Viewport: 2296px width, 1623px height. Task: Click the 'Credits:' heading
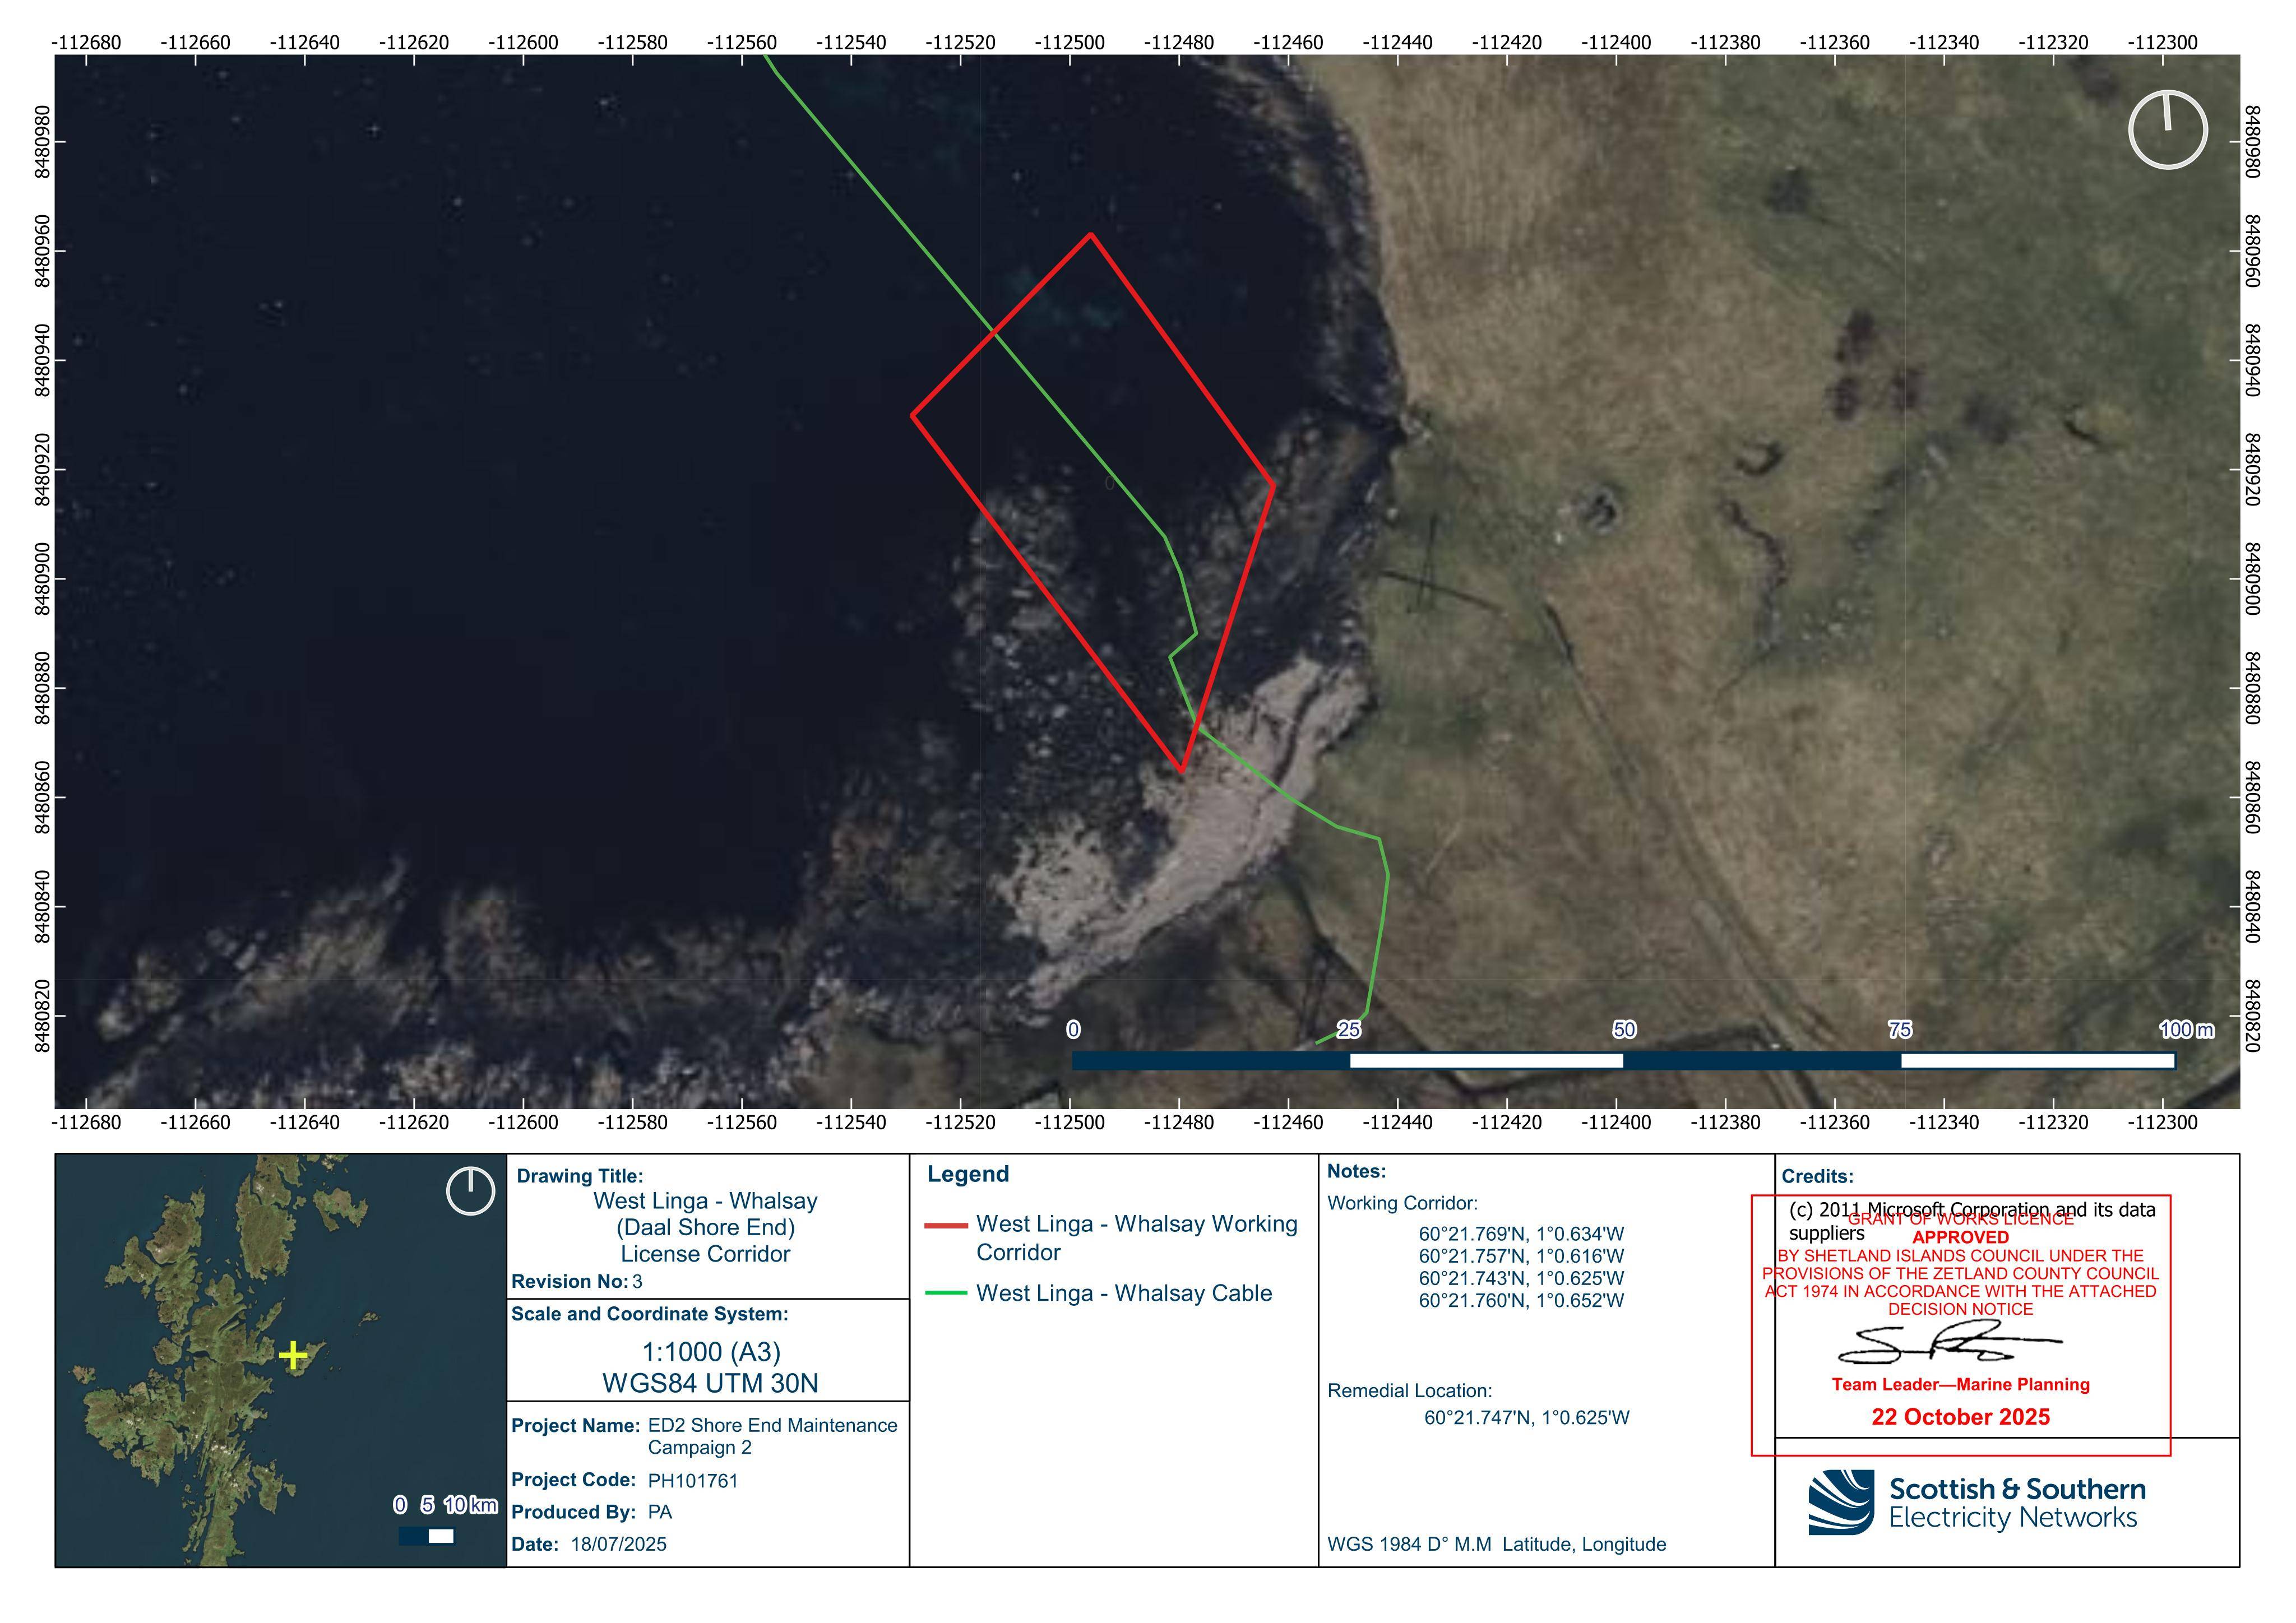(1817, 1177)
